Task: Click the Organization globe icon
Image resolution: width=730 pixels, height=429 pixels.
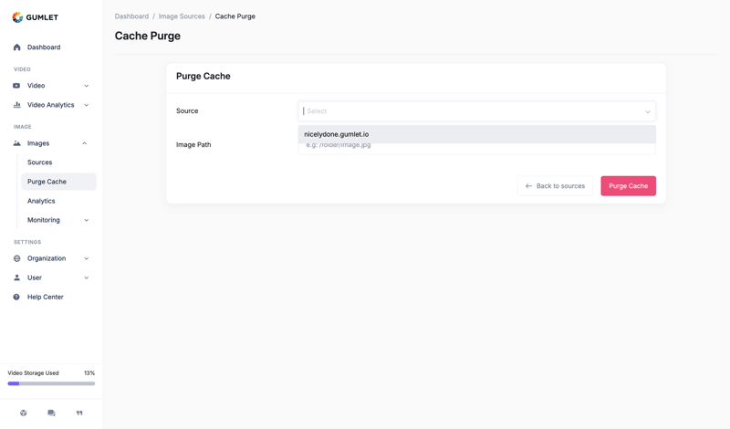Action: [x=16, y=258]
